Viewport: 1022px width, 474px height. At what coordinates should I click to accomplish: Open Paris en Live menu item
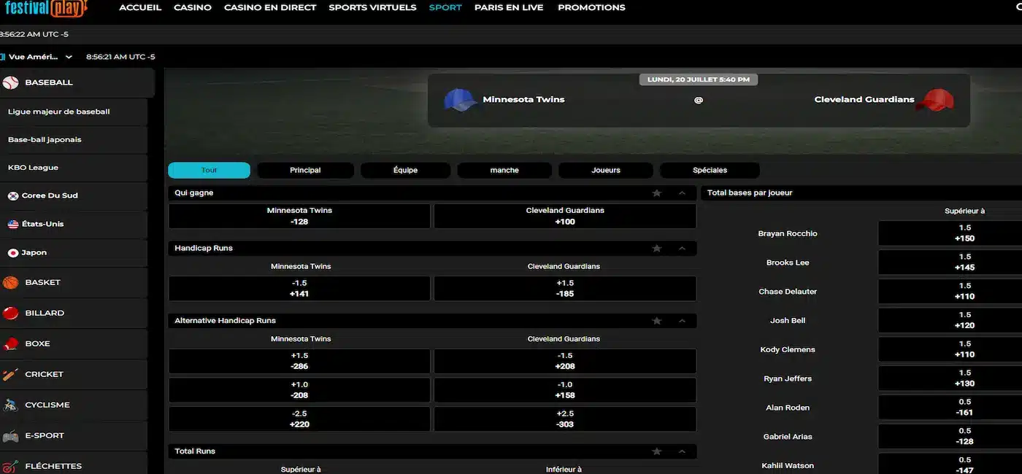(509, 7)
